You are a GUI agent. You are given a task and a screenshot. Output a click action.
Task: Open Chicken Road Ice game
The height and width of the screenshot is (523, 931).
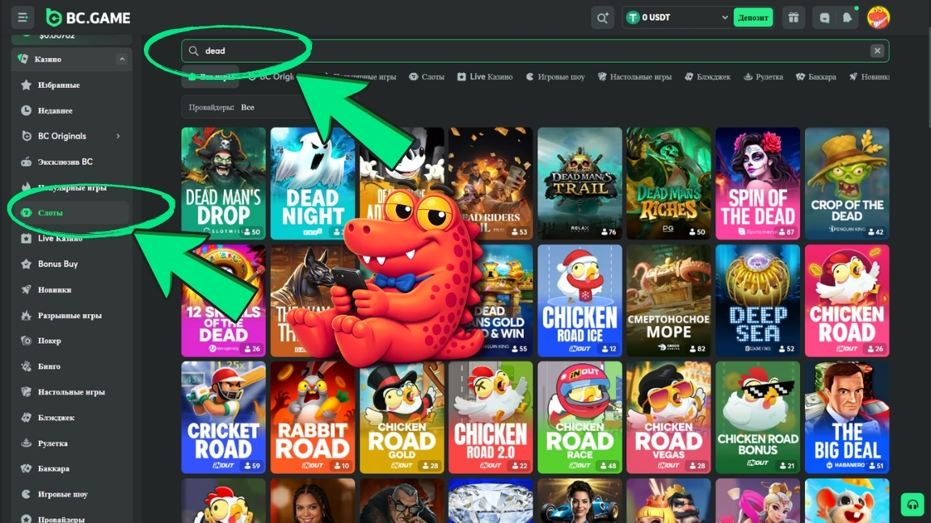pos(579,300)
